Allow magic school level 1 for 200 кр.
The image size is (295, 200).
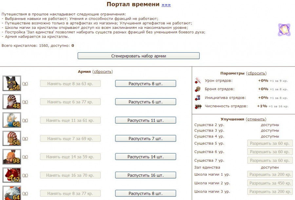[270, 174]
